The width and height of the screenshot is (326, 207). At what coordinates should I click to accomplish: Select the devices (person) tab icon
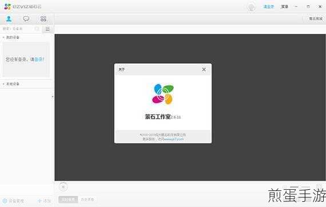(x=9, y=19)
